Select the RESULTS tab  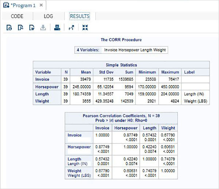coord(80,16)
